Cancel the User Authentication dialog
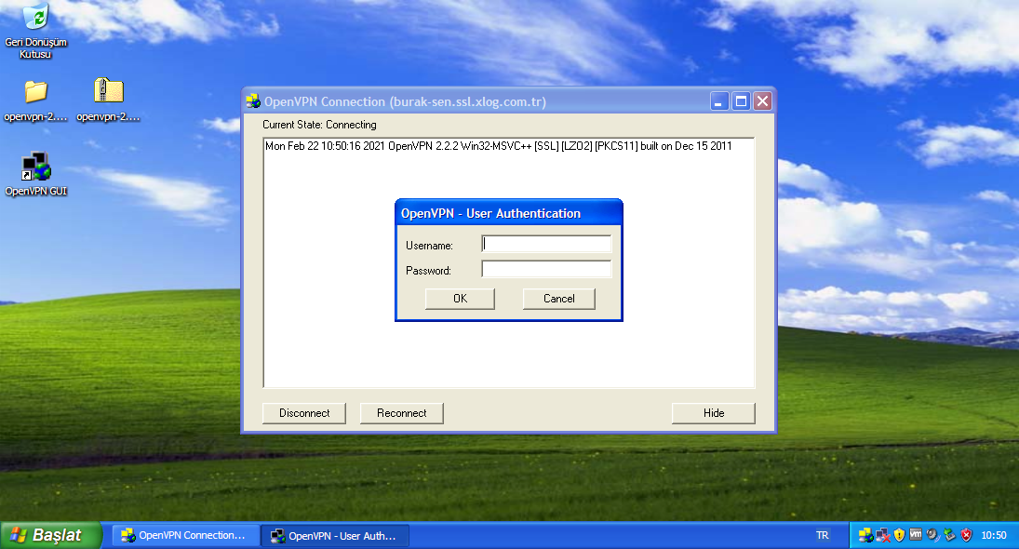 [x=559, y=299]
